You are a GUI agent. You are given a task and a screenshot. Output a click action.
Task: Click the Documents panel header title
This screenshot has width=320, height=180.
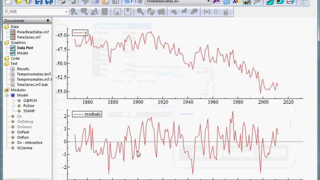click(x=14, y=20)
